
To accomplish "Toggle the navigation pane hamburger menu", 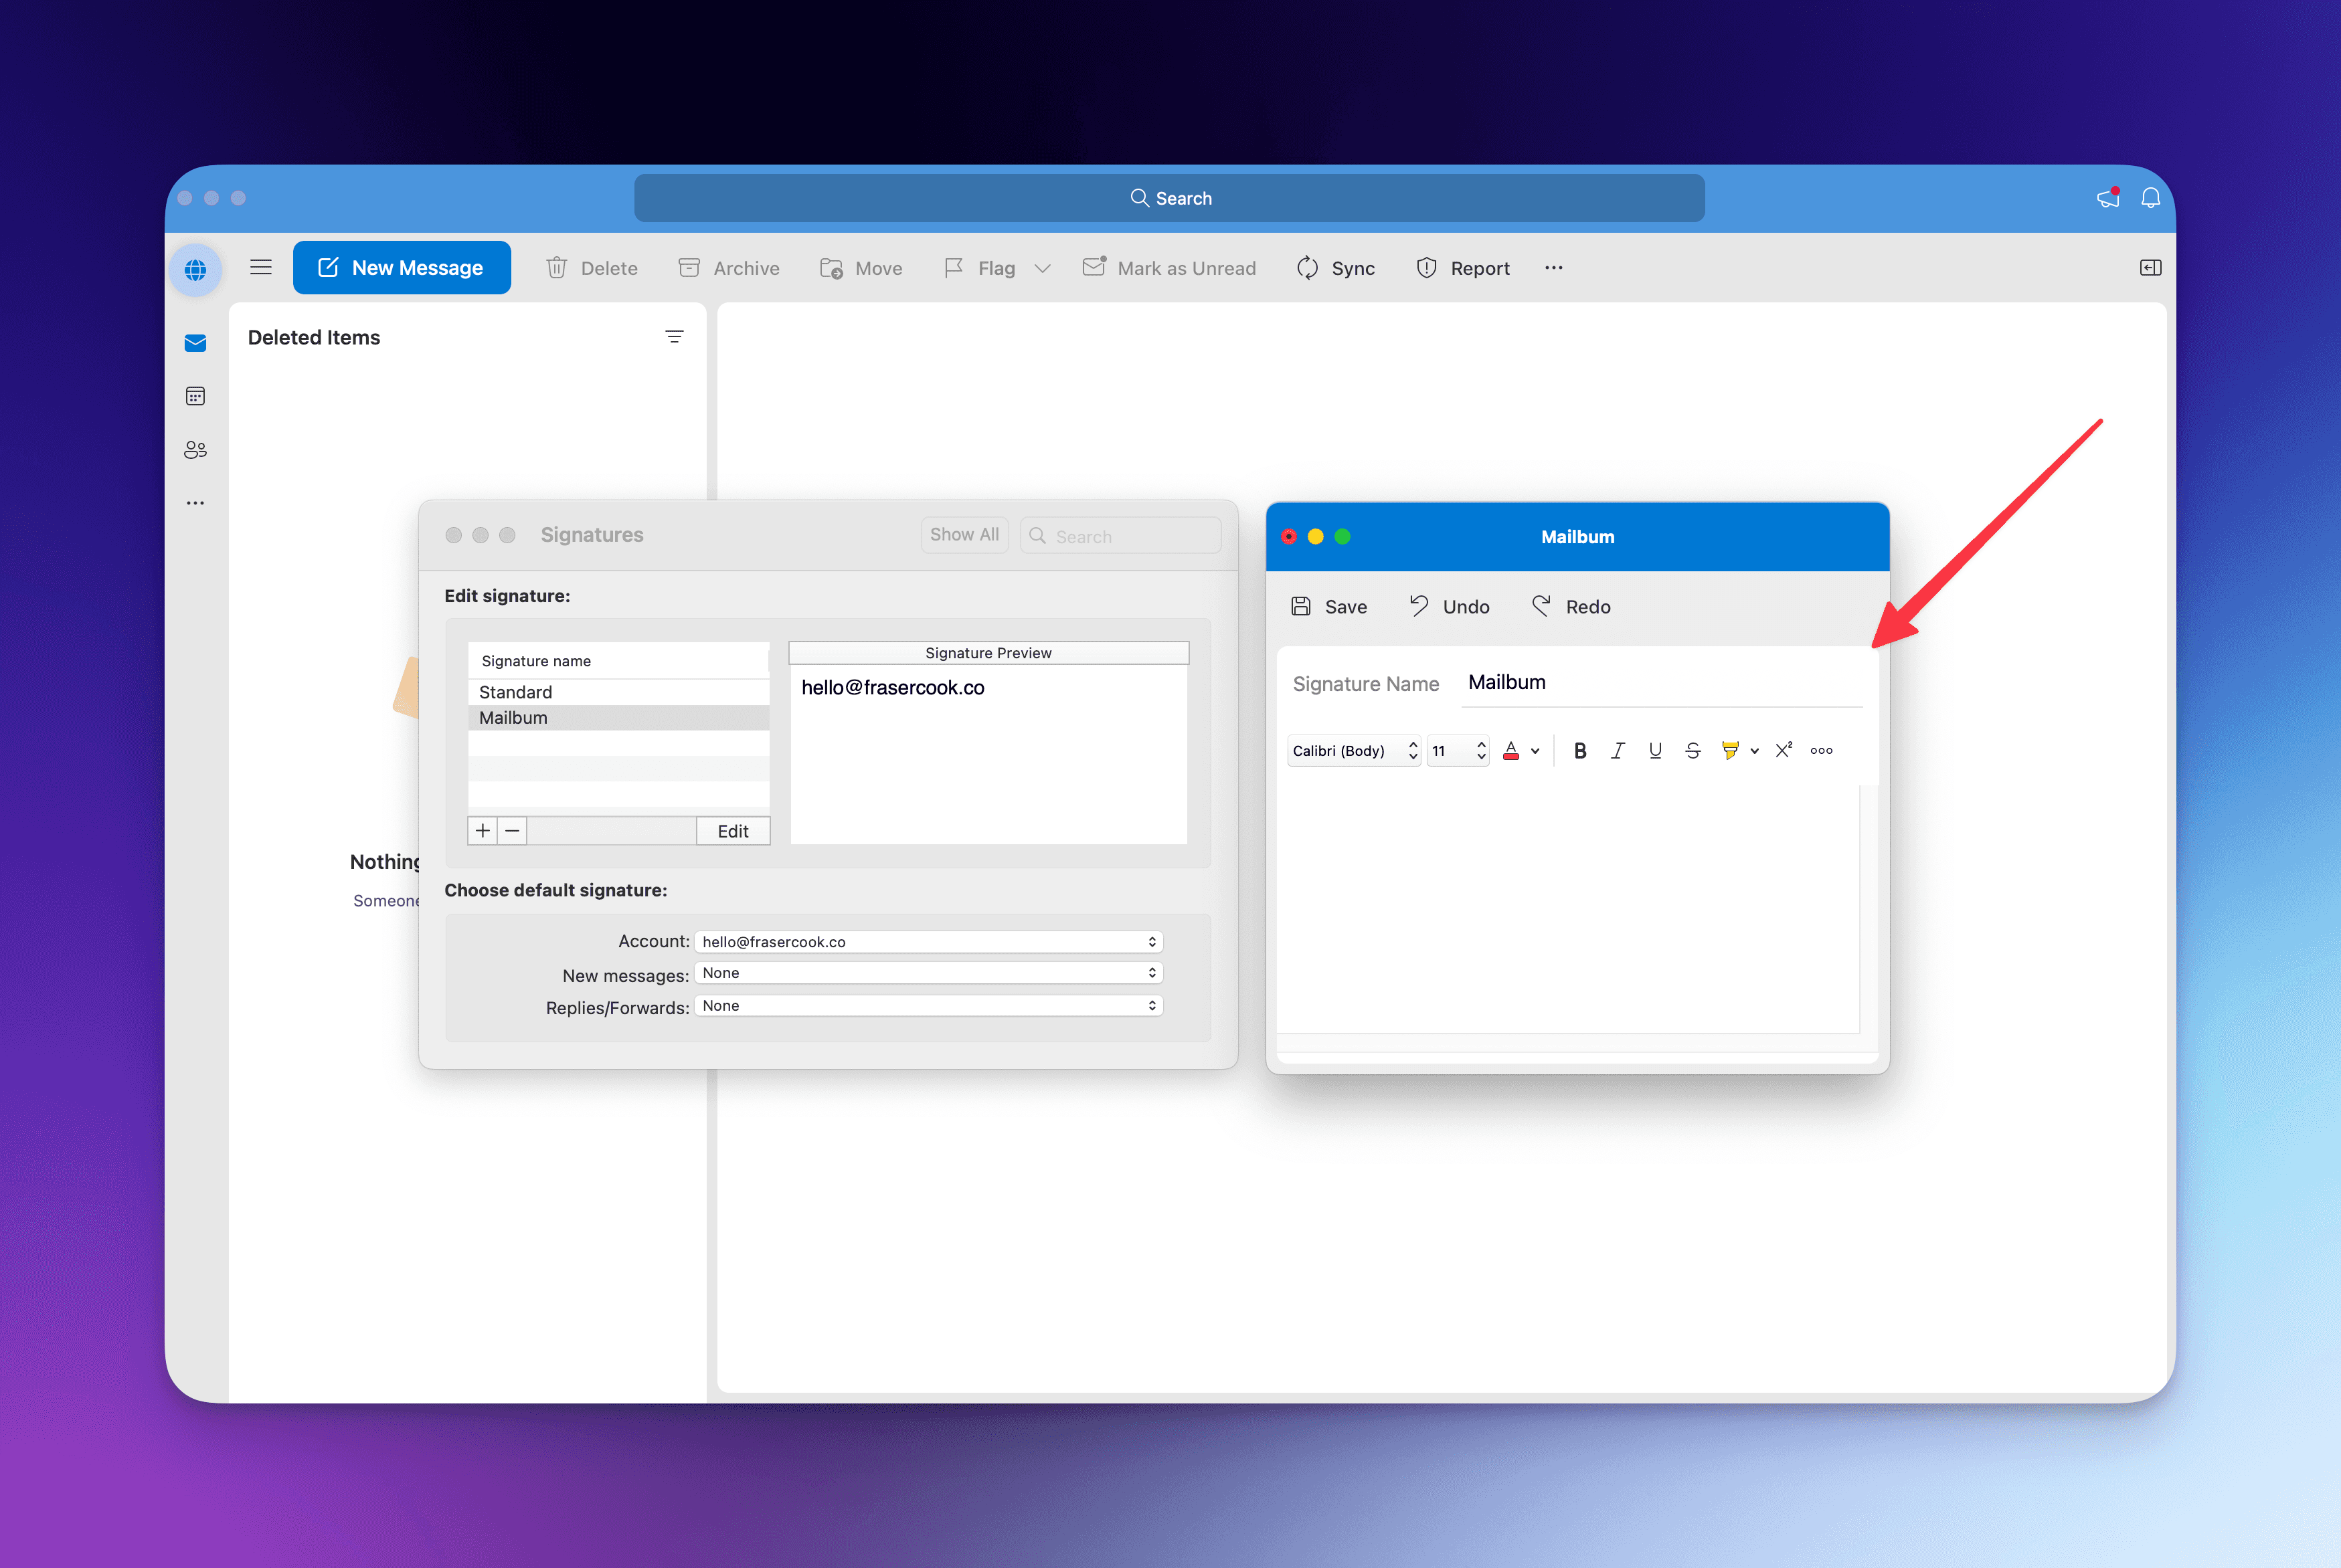I will click(x=261, y=267).
